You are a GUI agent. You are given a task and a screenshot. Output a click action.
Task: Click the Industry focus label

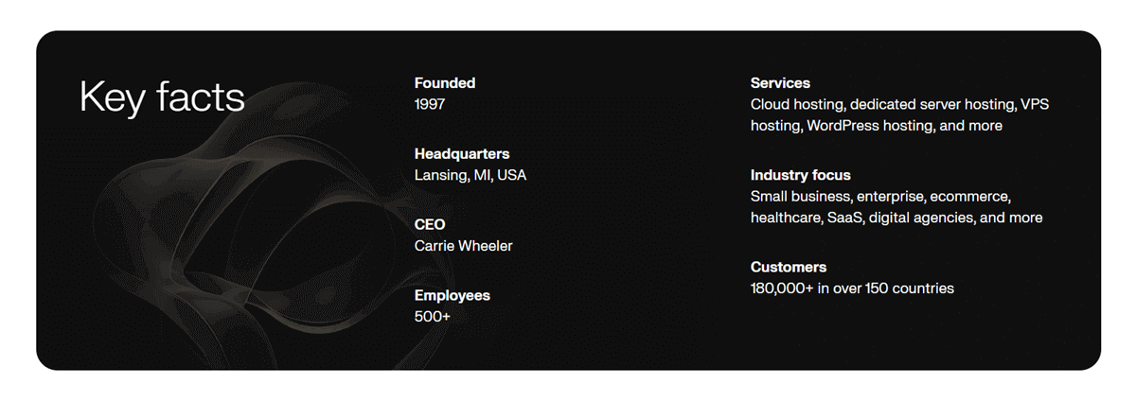coord(801,175)
